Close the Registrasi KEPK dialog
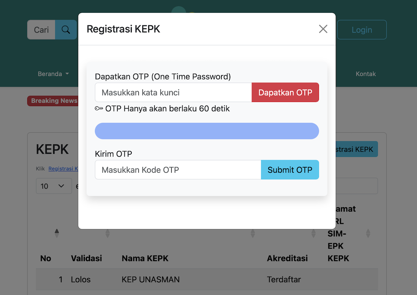 (323, 29)
